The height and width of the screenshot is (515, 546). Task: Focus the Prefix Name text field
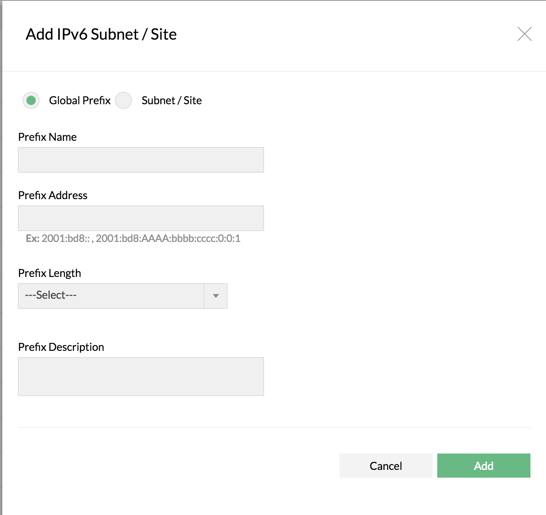141,160
